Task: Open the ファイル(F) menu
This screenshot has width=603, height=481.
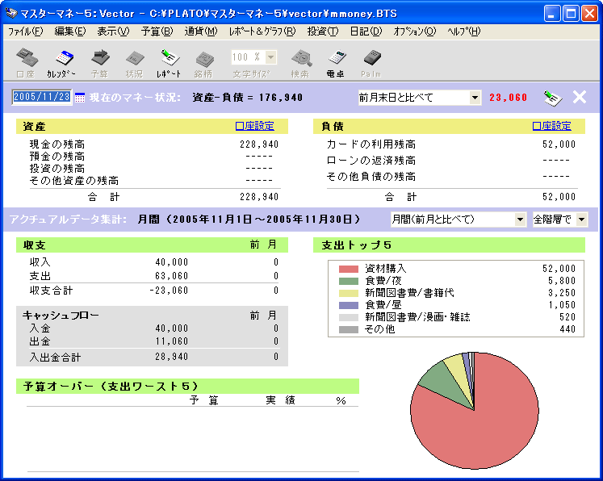Action: [x=25, y=31]
